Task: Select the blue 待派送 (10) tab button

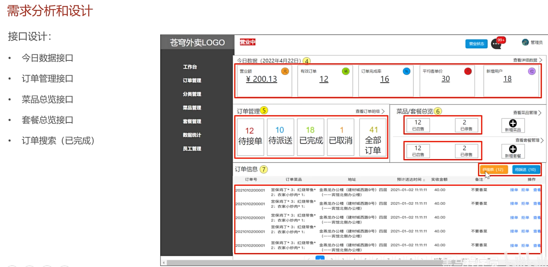Action: pos(526,169)
